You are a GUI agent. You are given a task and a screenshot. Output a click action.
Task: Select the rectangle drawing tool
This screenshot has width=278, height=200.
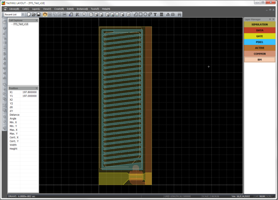pyautogui.click(x=141, y=15)
